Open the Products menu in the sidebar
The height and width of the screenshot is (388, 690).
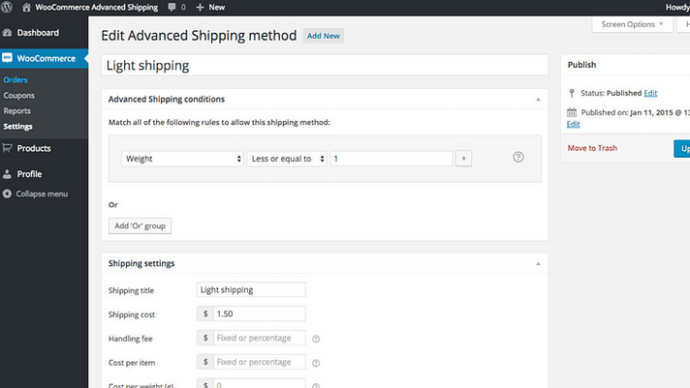tap(33, 148)
